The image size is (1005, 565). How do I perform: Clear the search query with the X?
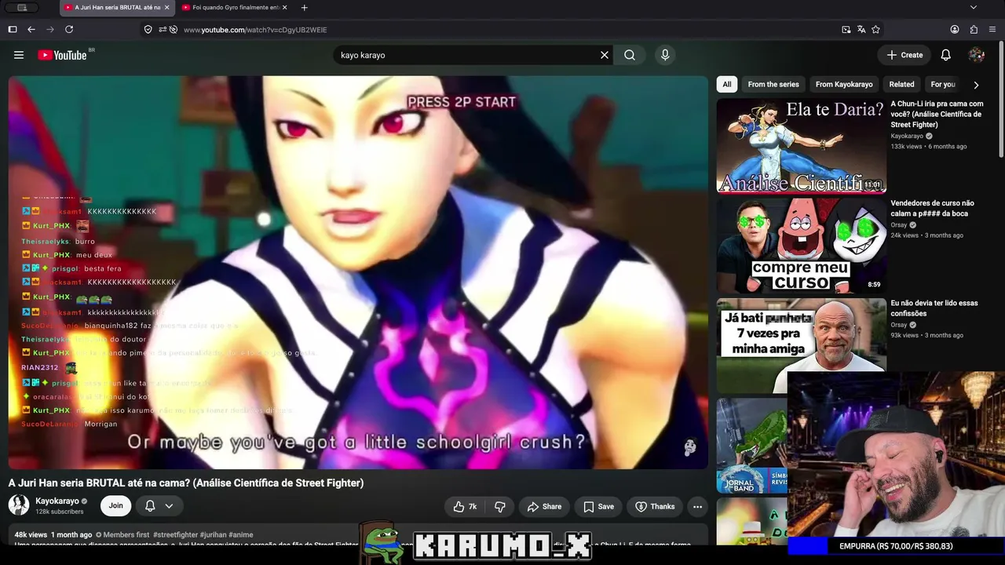click(605, 55)
